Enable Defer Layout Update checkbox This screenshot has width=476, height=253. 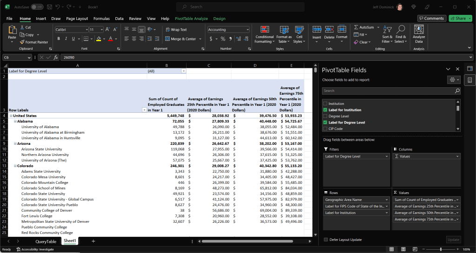click(326, 240)
